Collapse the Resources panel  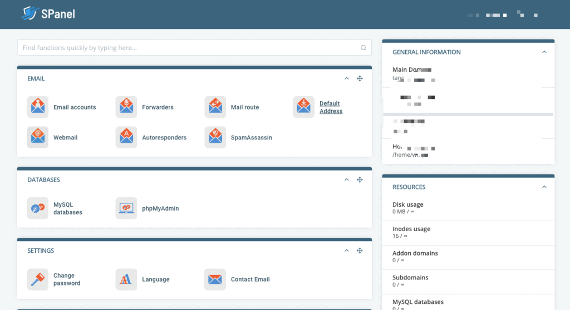[x=544, y=187]
